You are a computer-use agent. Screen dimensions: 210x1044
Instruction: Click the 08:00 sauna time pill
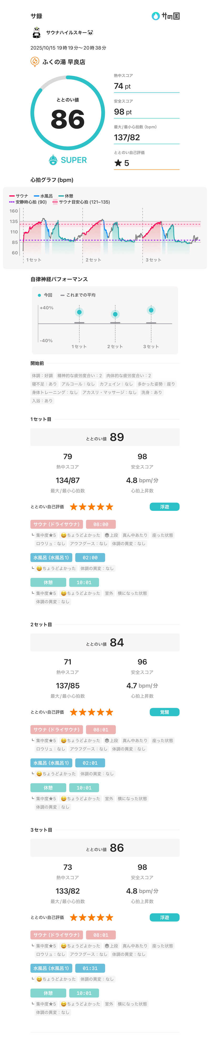click(101, 524)
